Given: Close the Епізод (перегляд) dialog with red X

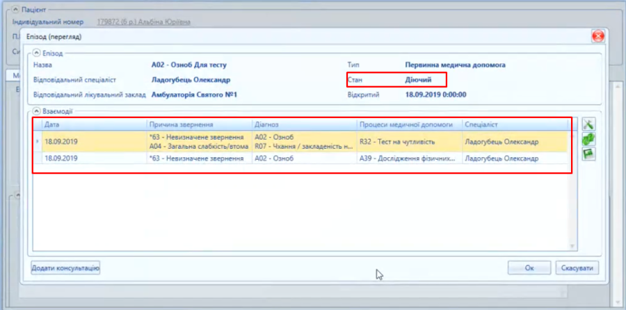Looking at the screenshot, I should (x=597, y=37).
